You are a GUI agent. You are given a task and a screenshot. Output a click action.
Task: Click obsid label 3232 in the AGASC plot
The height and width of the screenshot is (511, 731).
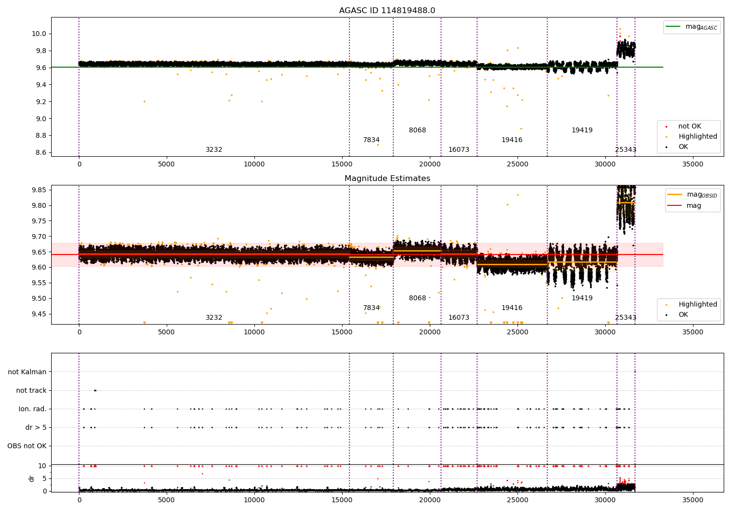click(214, 150)
